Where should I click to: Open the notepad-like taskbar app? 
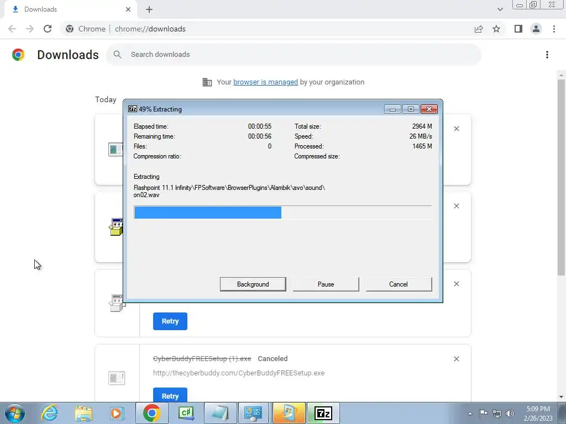click(x=220, y=413)
